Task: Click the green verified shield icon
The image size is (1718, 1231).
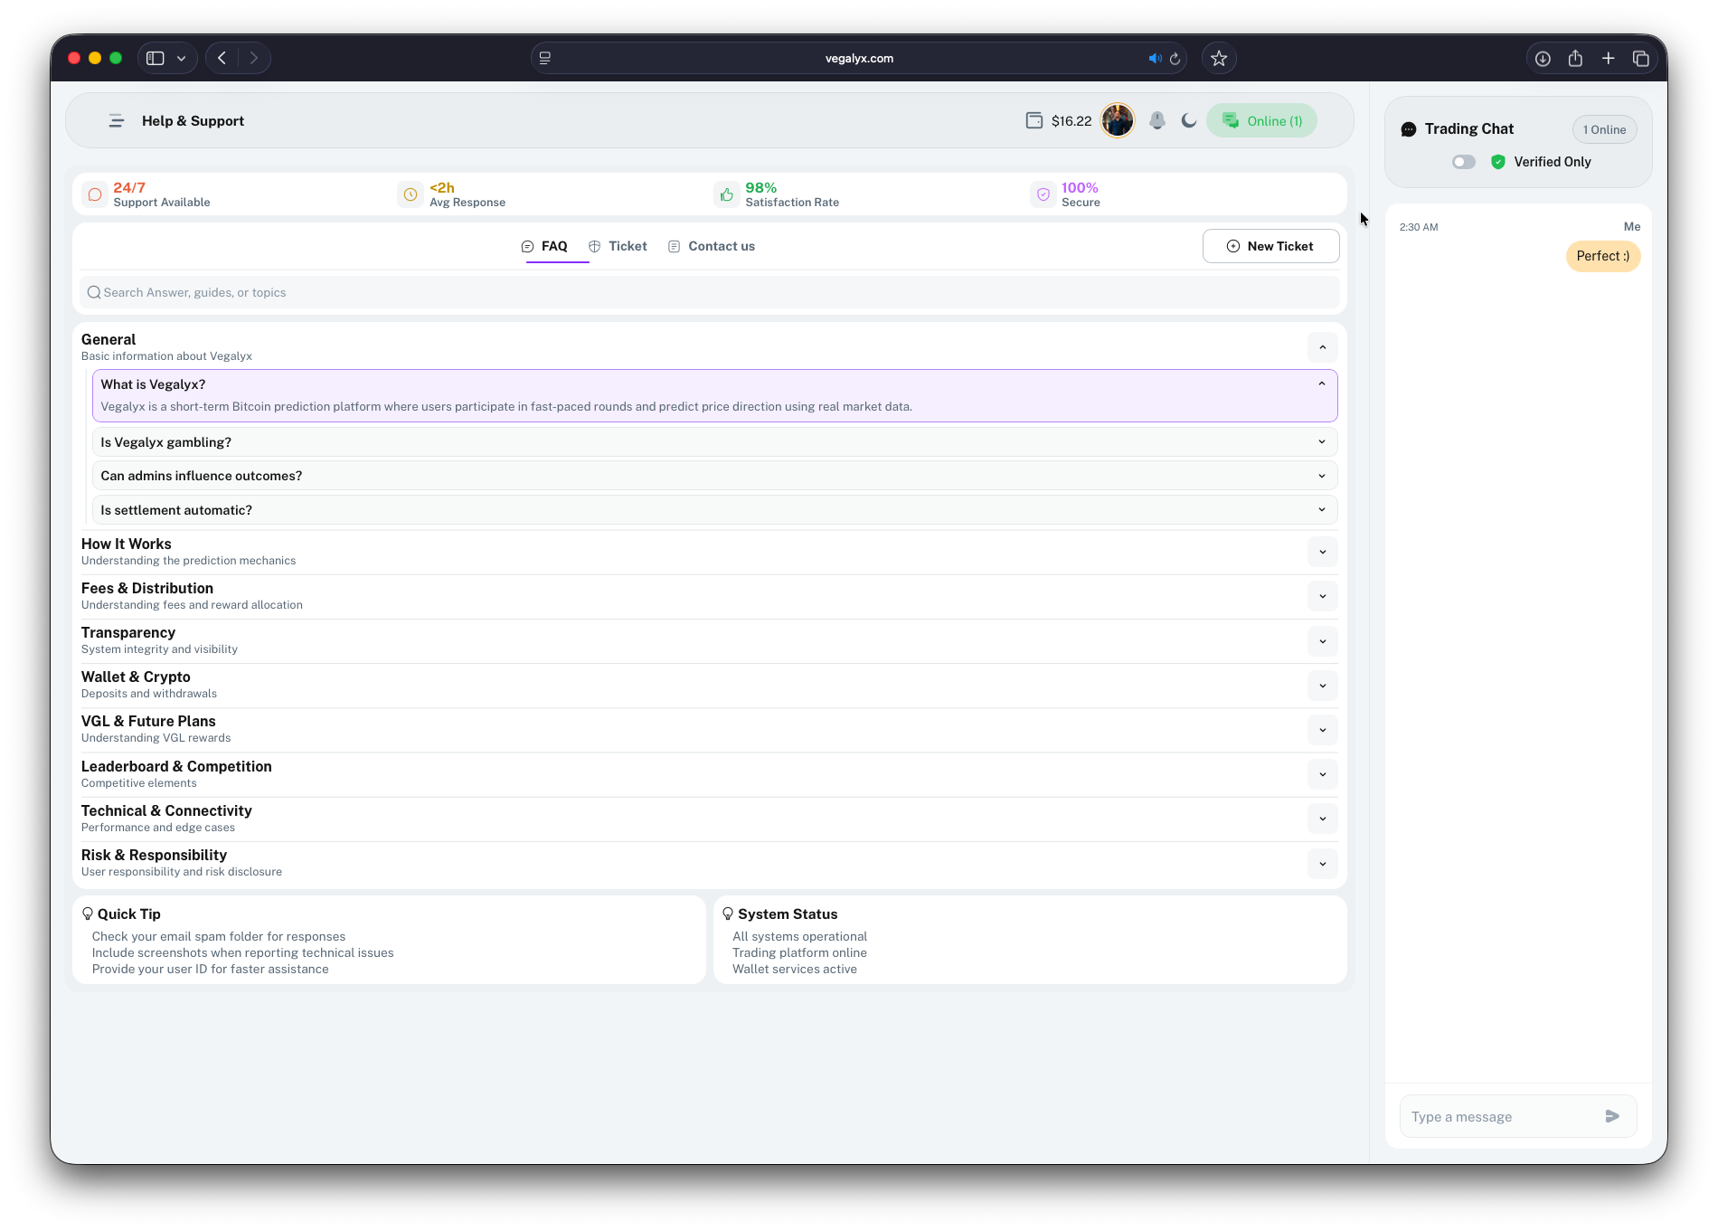Action: [1498, 162]
